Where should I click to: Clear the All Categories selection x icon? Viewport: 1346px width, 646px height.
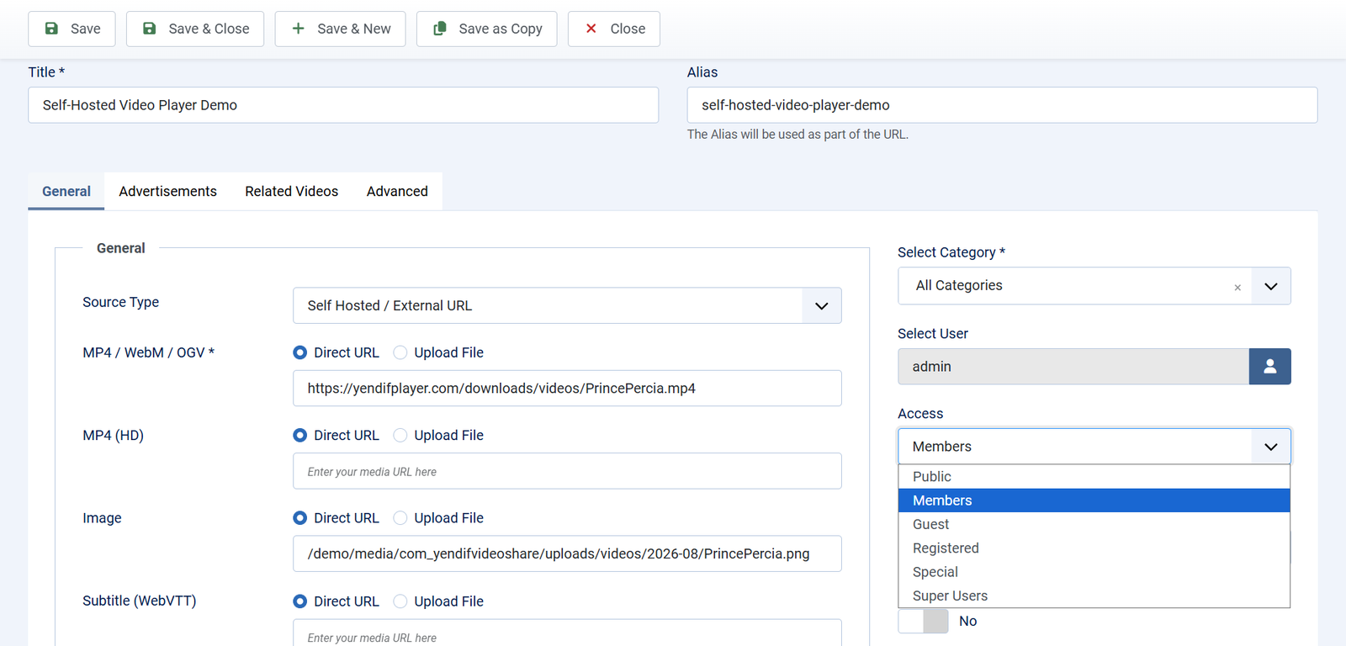(1237, 288)
